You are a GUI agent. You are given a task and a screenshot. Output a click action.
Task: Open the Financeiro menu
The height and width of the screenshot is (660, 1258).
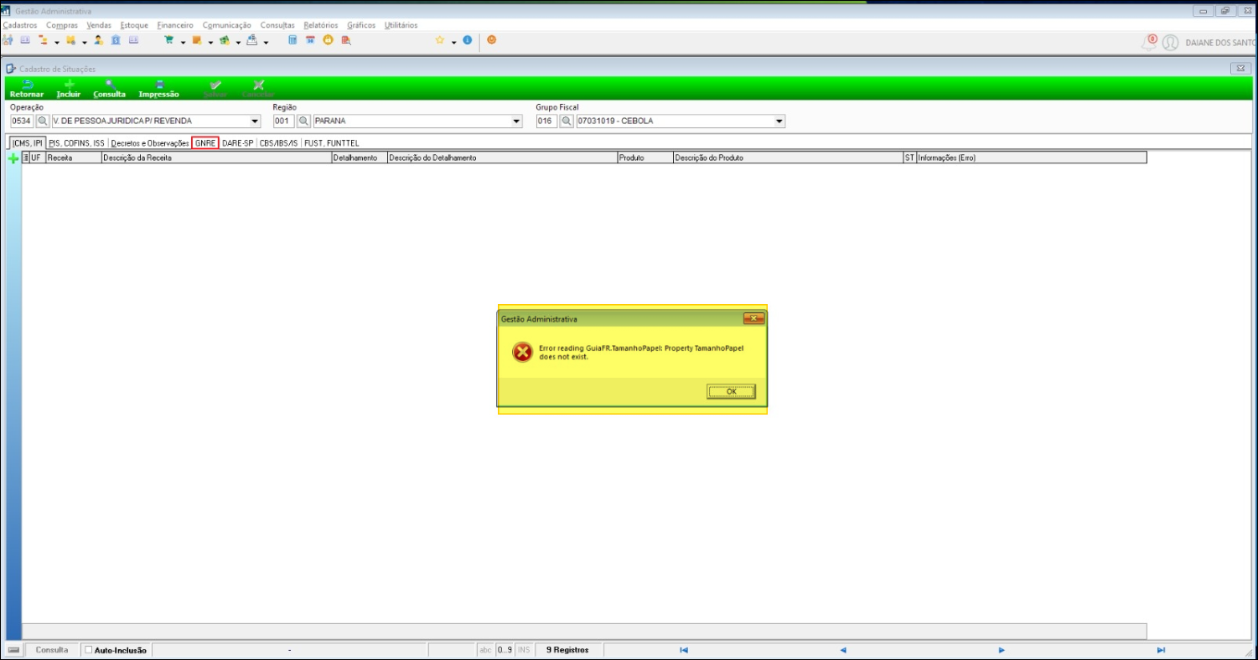[174, 25]
